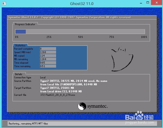The width and height of the screenshot is (163, 128).
Task: Click the MB copied value 114
Action: (48, 56)
